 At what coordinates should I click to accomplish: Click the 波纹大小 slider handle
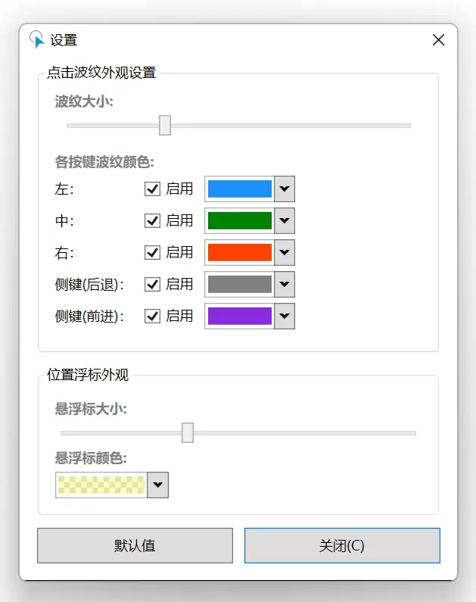point(165,125)
